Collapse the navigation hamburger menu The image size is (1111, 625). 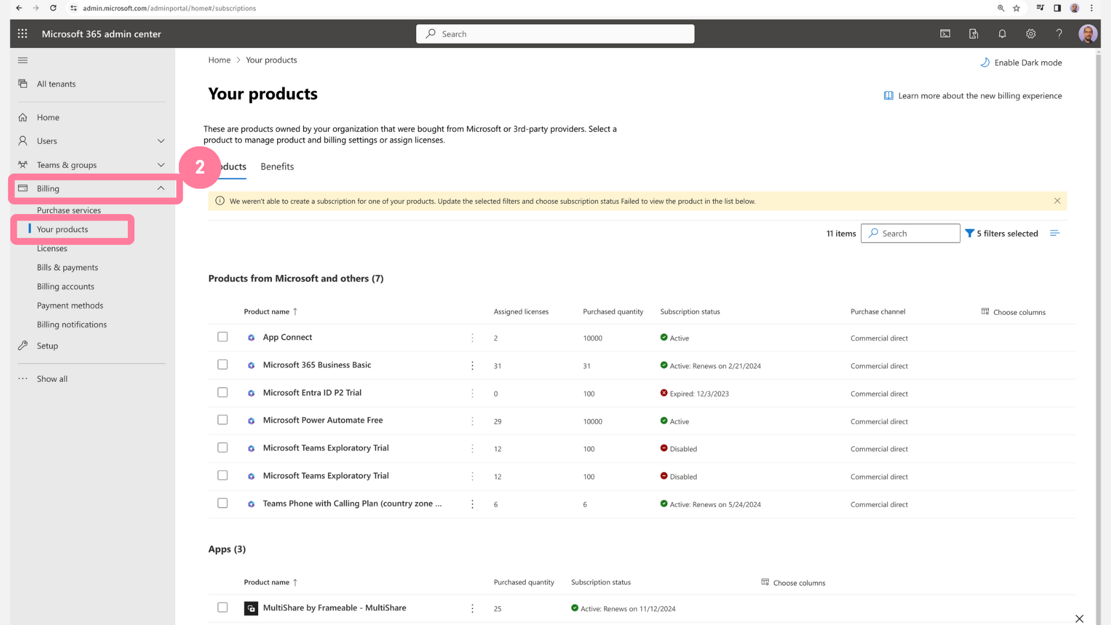tap(23, 60)
